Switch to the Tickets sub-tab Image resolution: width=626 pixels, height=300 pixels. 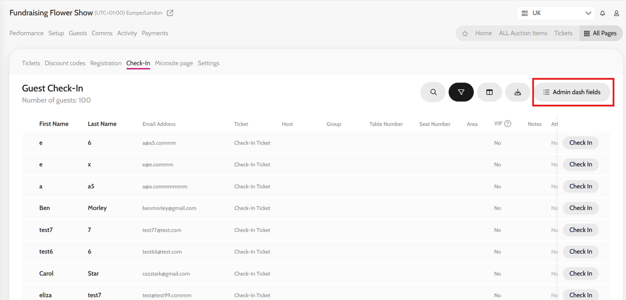[x=31, y=63]
